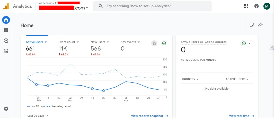This screenshot has width=274, height=118.
Task: Click green check icon in users card
Action: [x=164, y=43]
